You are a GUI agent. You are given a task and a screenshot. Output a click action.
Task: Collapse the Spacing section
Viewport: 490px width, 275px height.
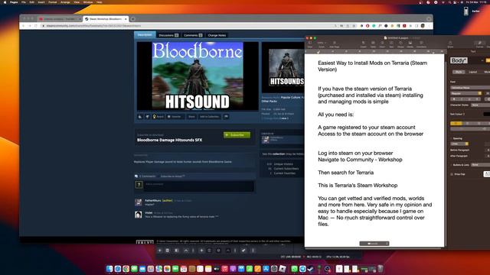click(452, 138)
